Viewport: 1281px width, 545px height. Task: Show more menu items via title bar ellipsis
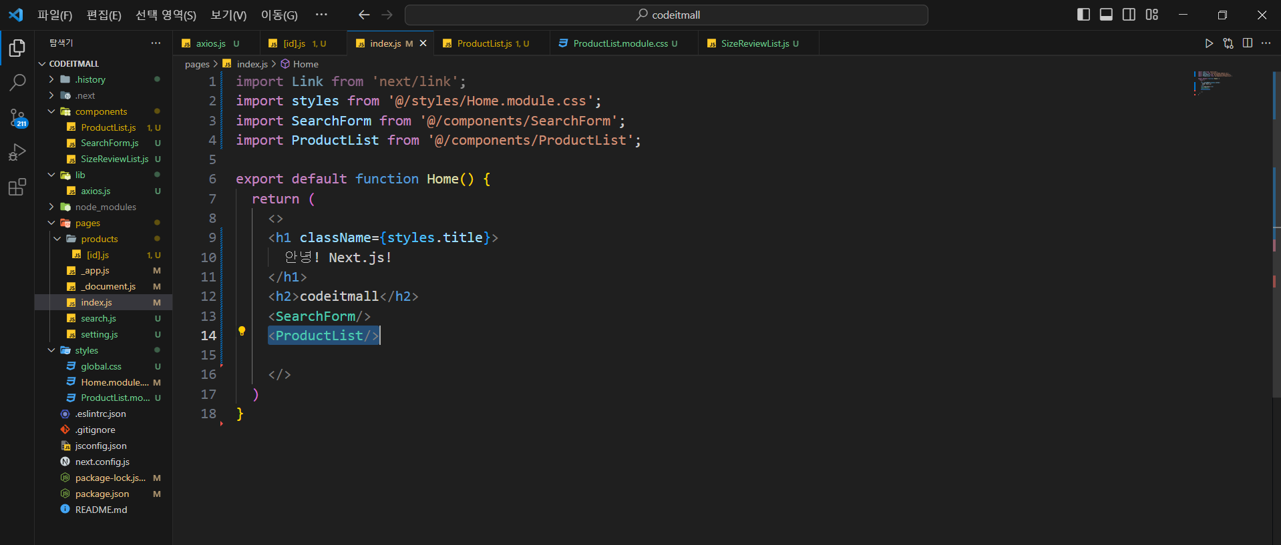(x=321, y=15)
